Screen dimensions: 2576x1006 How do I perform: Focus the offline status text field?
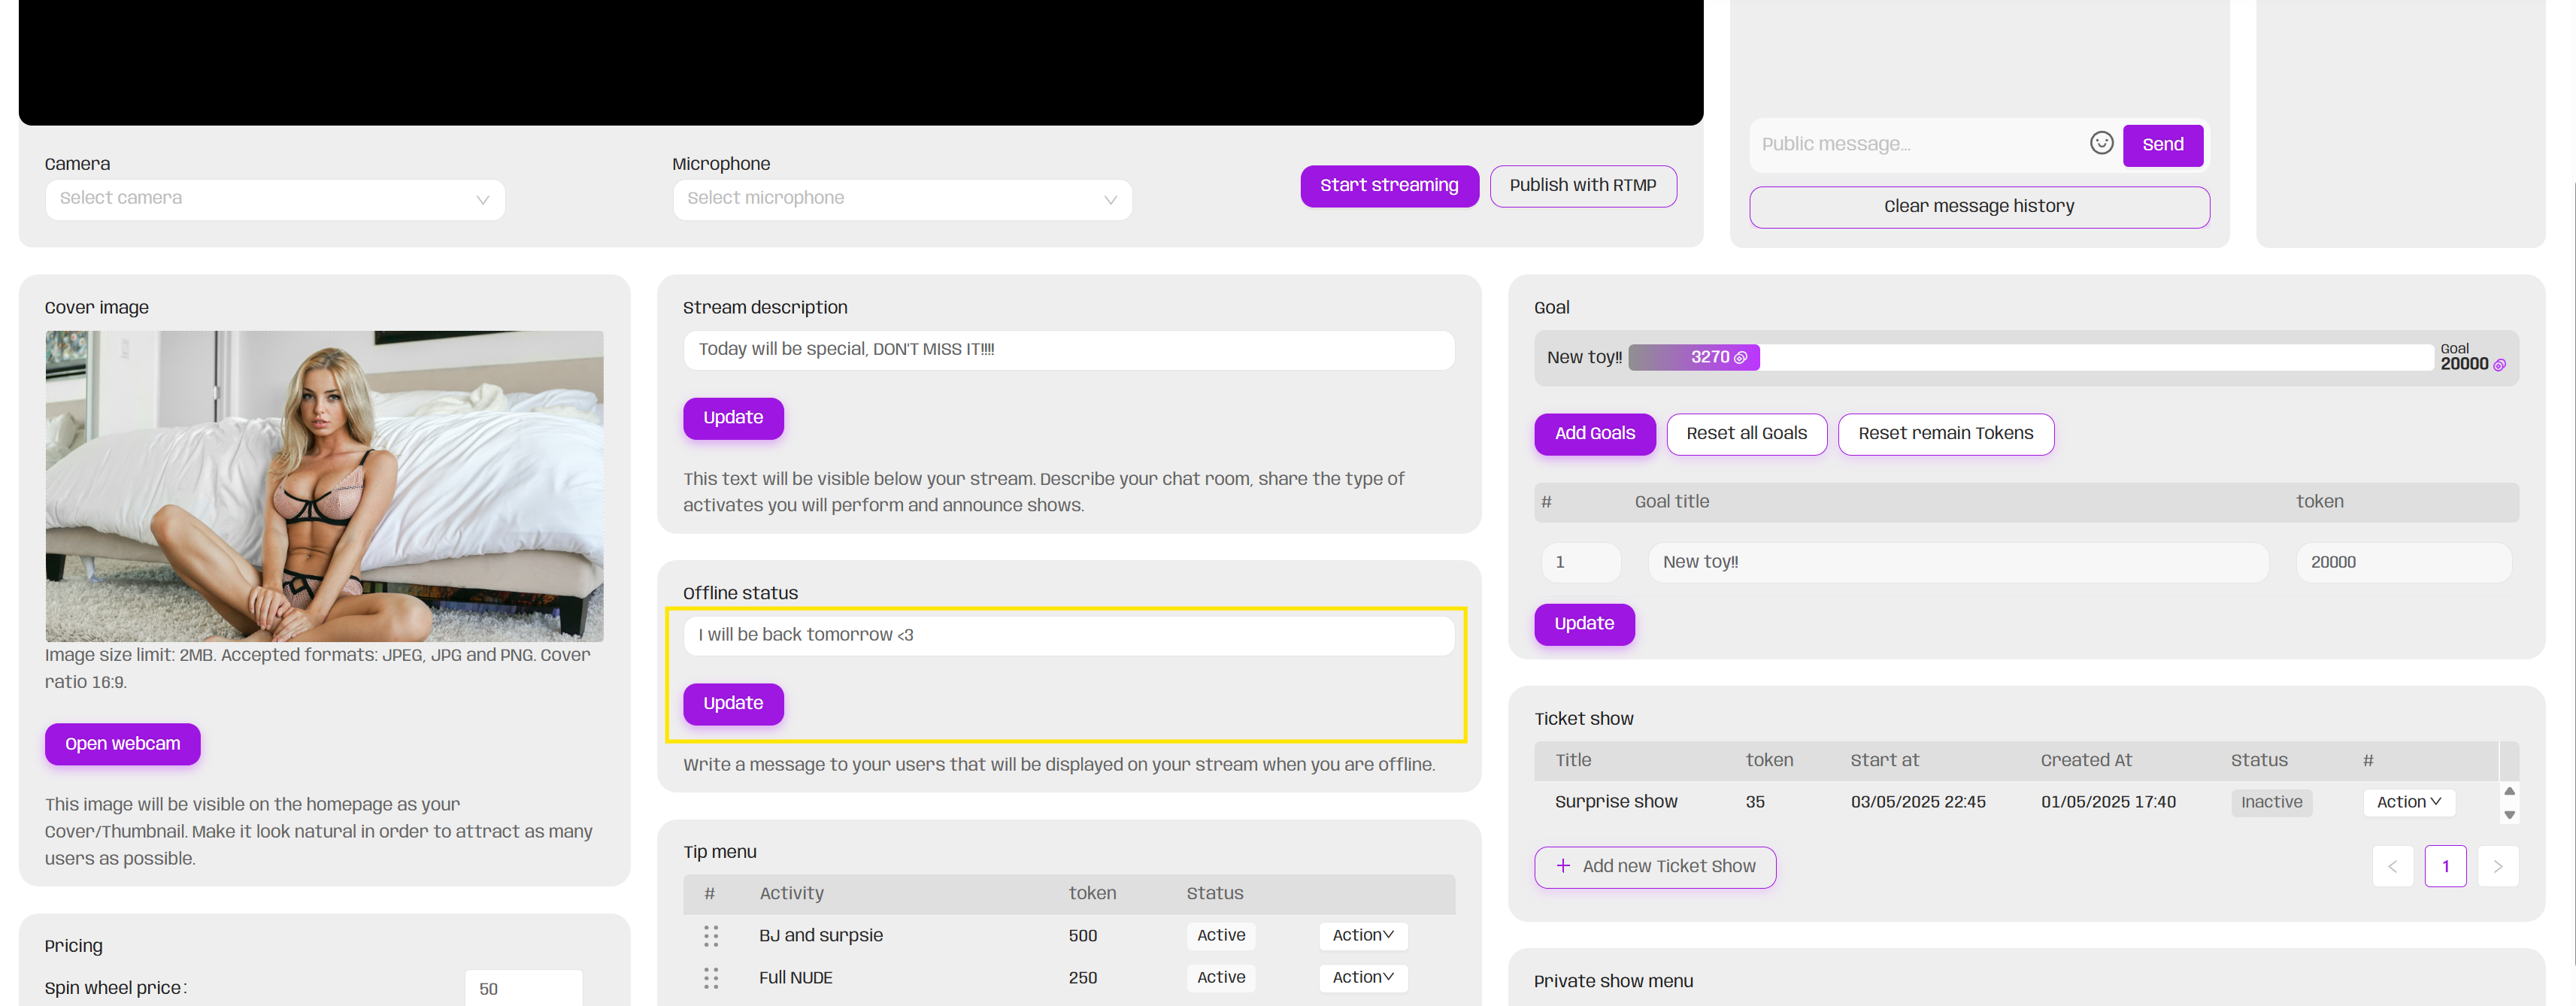(x=1068, y=635)
